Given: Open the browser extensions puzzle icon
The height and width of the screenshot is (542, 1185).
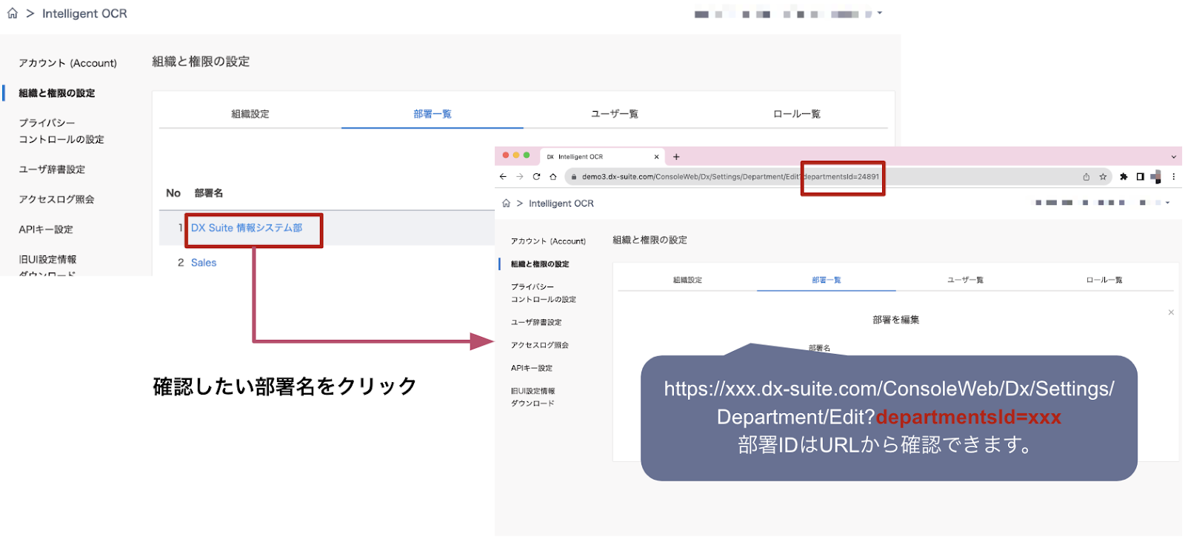Looking at the screenshot, I should [x=1124, y=177].
